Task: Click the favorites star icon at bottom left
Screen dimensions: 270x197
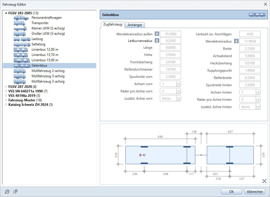Action: [16, 191]
